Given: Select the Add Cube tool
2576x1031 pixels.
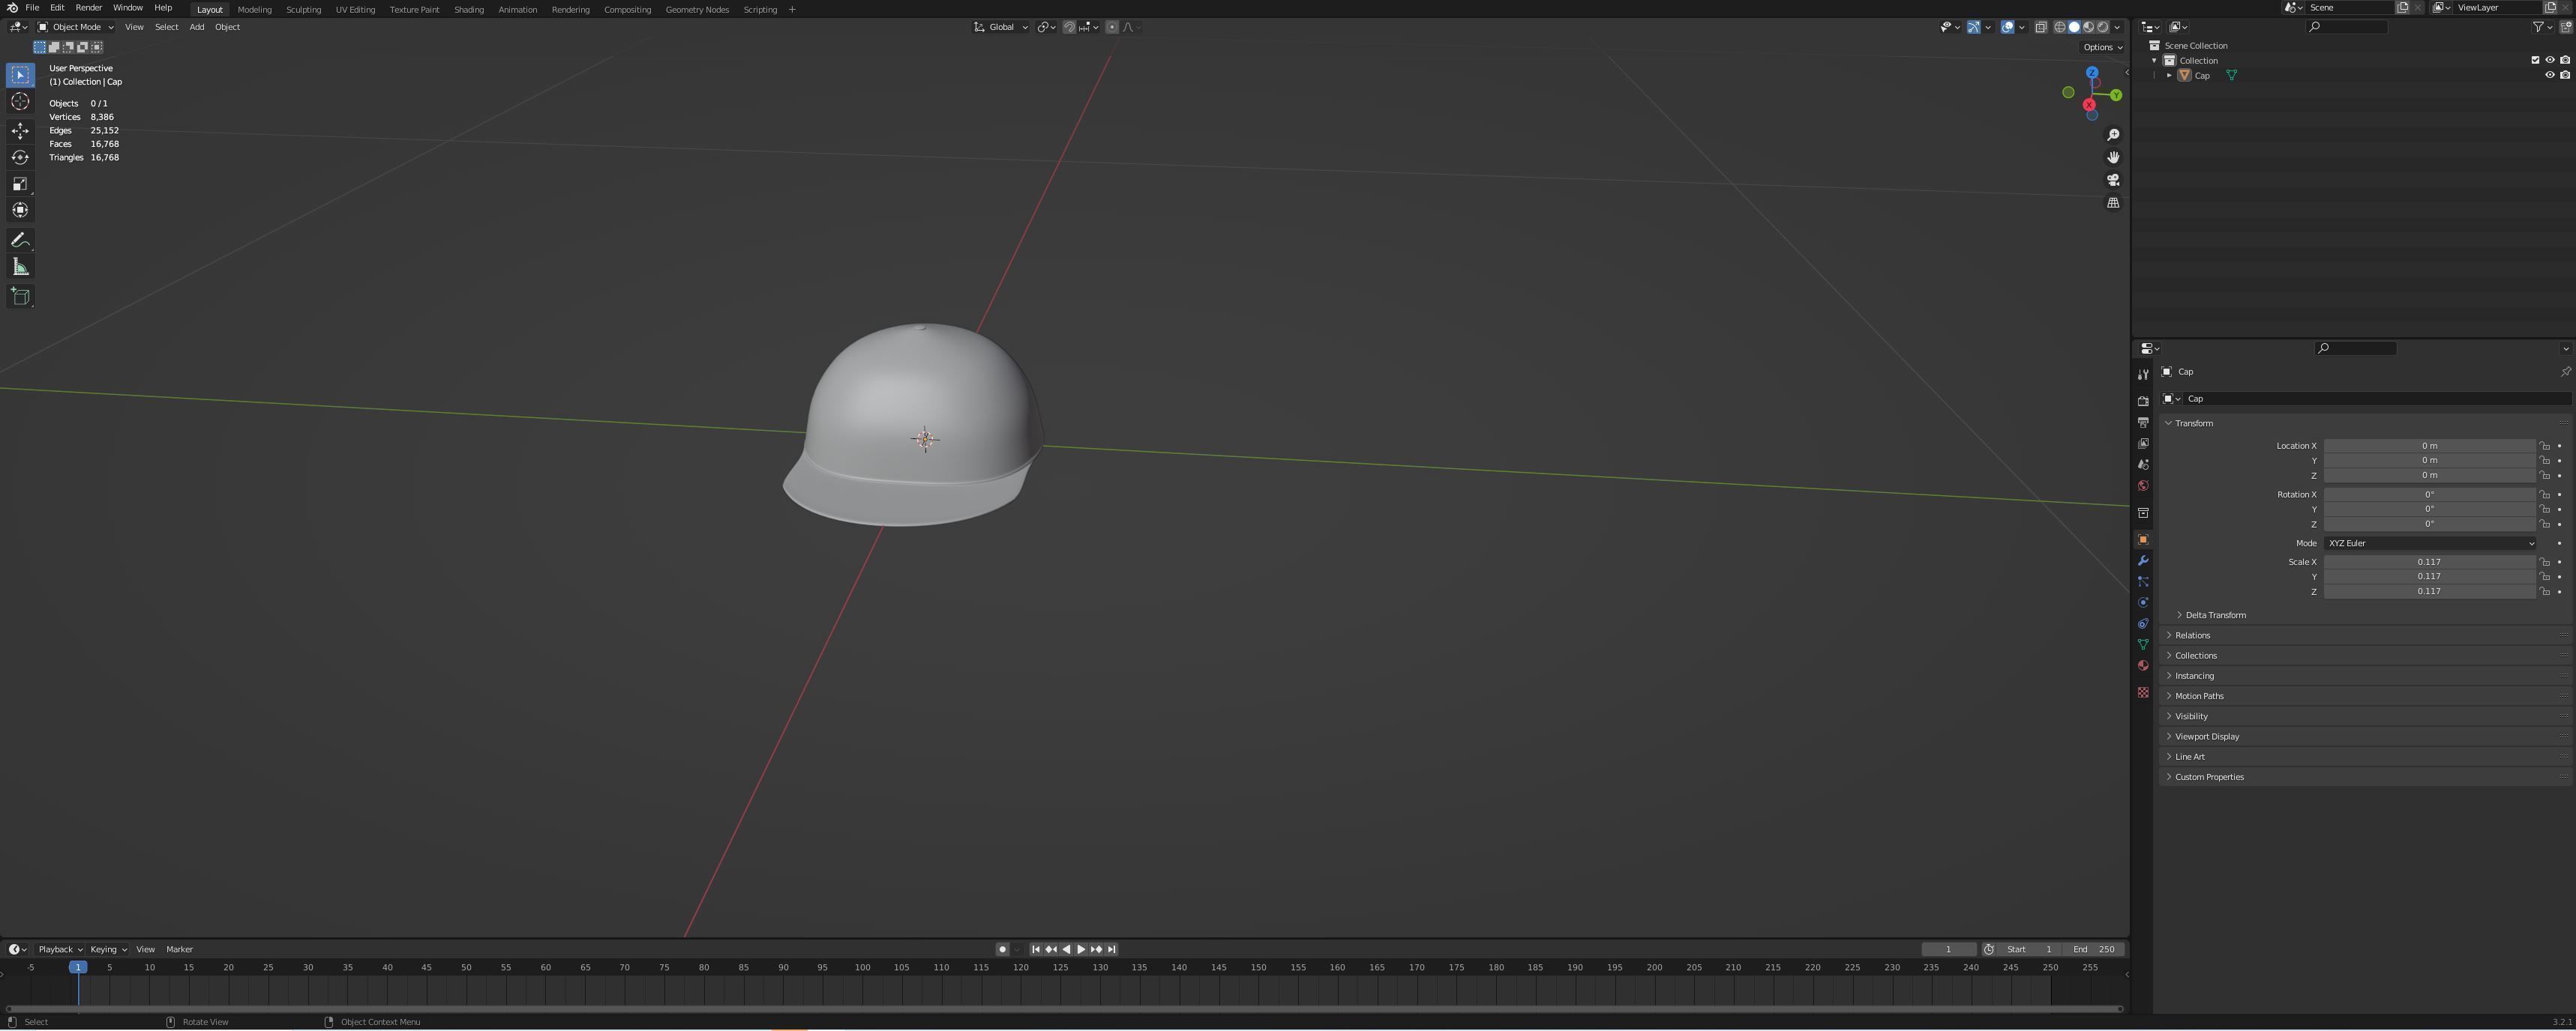Looking at the screenshot, I should coord(20,297).
